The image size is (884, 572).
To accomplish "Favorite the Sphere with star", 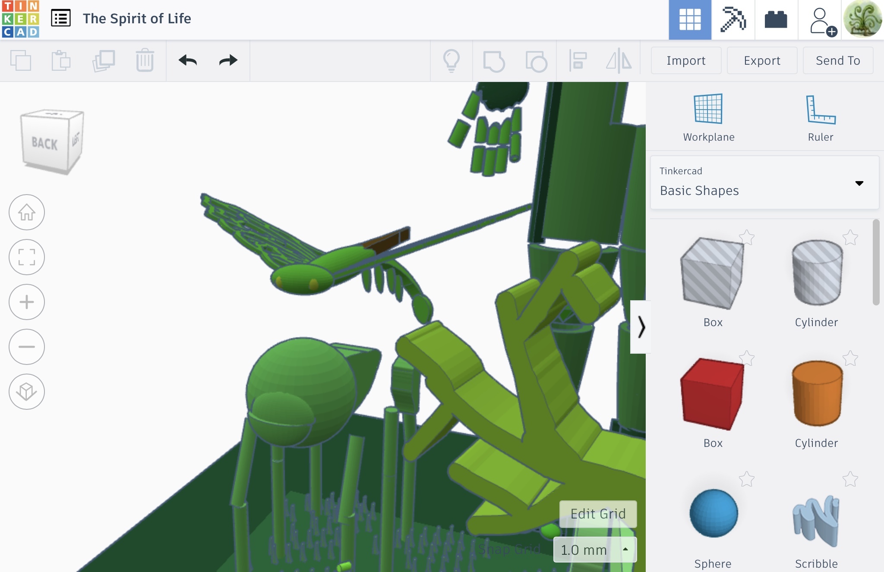I will point(746,479).
